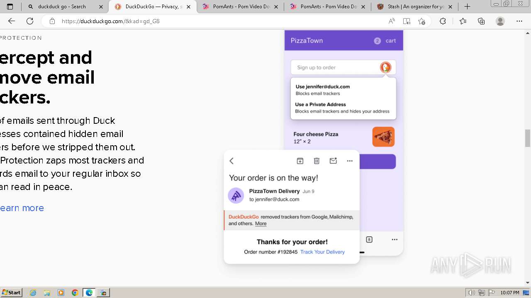Viewport: 531px width, 298px height.
Task: View site information lock icon
Action: (x=52, y=21)
